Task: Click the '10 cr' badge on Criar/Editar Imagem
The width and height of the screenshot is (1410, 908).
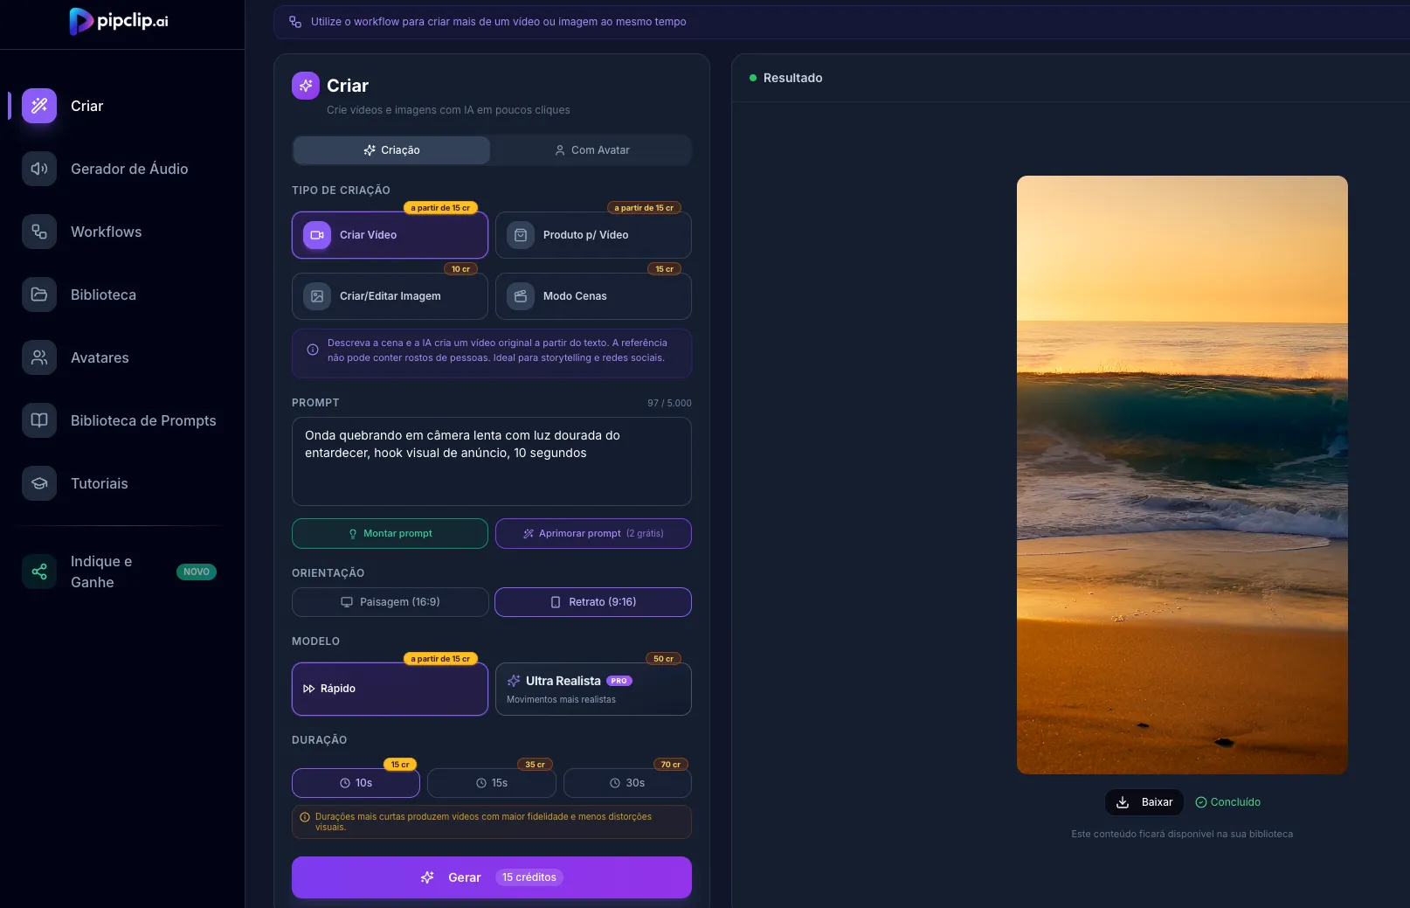Action: click(x=460, y=269)
